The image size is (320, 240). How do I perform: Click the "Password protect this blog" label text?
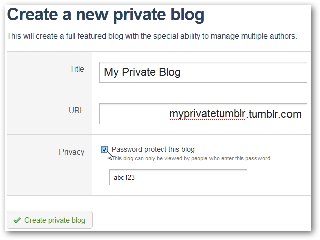(153, 149)
